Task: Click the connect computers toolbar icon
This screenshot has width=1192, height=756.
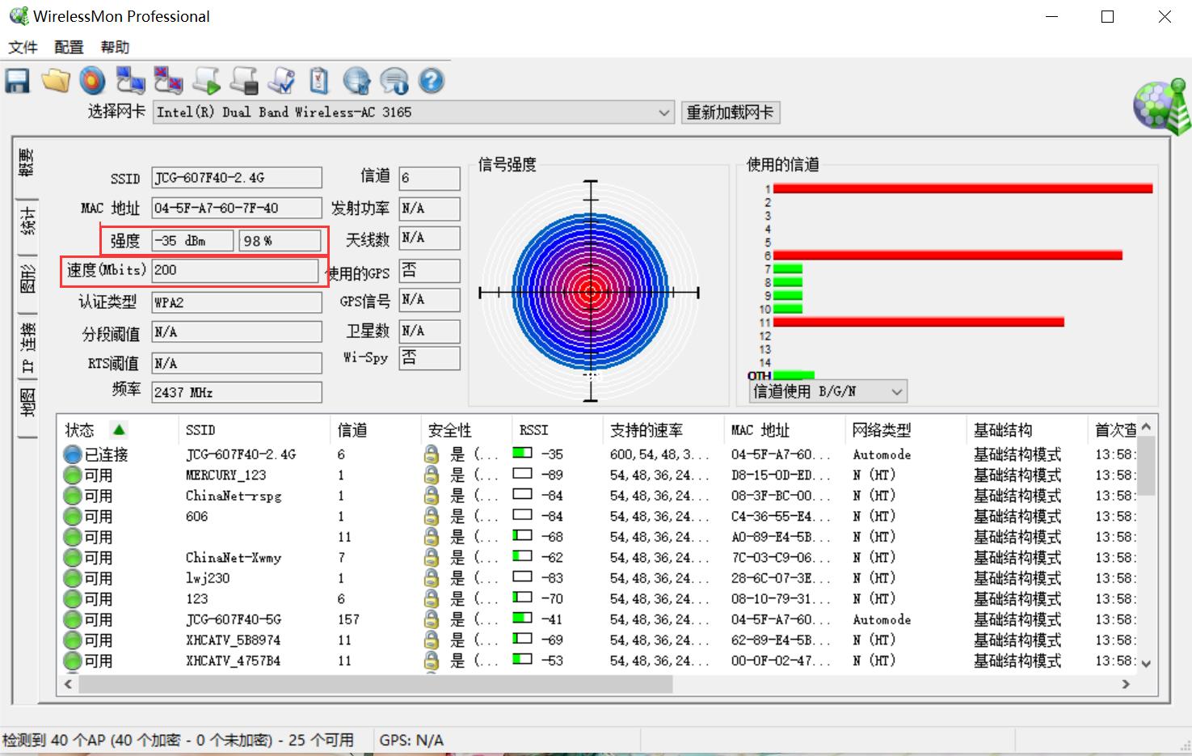Action: (x=130, y=81)
